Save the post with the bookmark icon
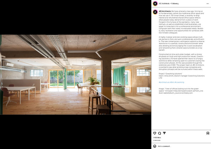Screen dimensions: 211x149 pyautogui.click(x=208, y=133)
